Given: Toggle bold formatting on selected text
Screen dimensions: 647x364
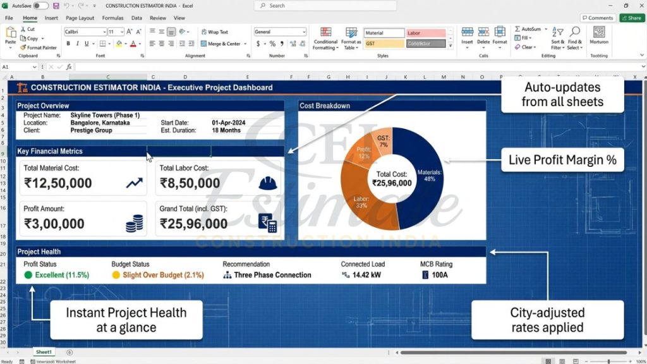Looking at the screenshot, I should [x=68, y=43].
